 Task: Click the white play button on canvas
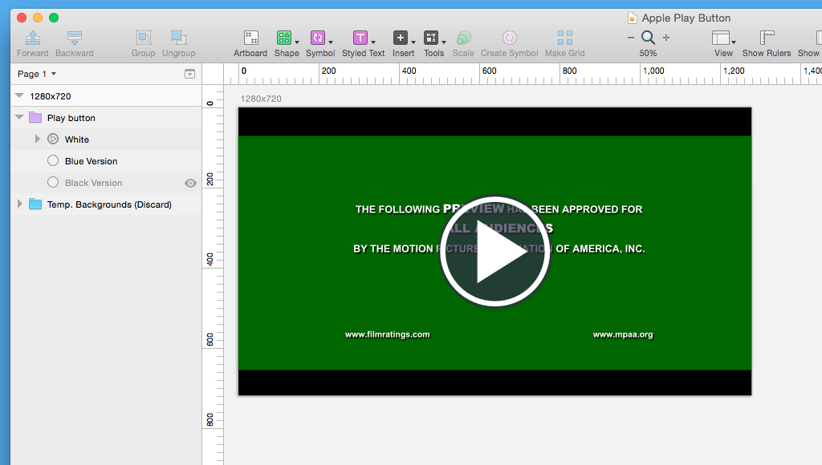494,252
